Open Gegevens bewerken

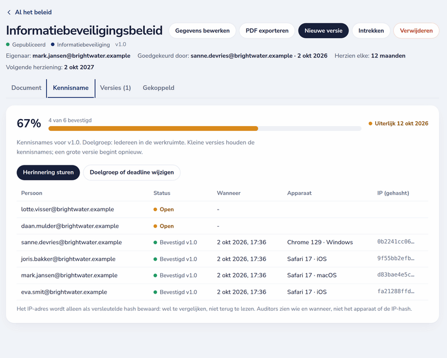[x=202, y=30]
